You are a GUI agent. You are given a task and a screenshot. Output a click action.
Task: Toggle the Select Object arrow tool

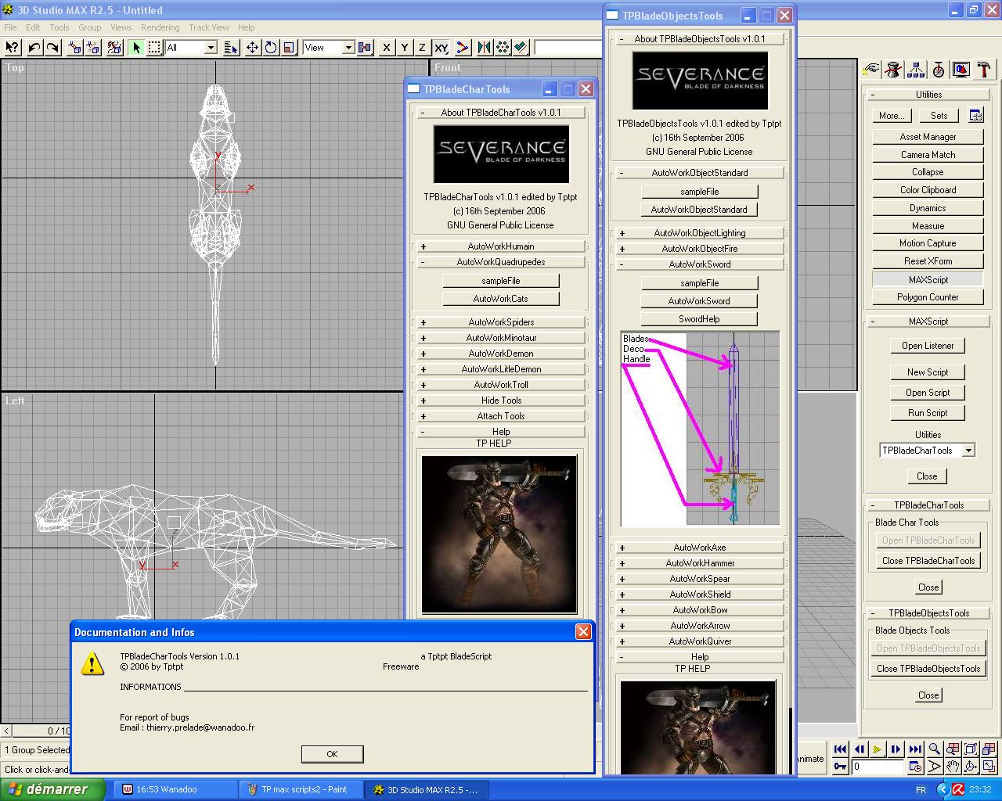tap(136, 48)
